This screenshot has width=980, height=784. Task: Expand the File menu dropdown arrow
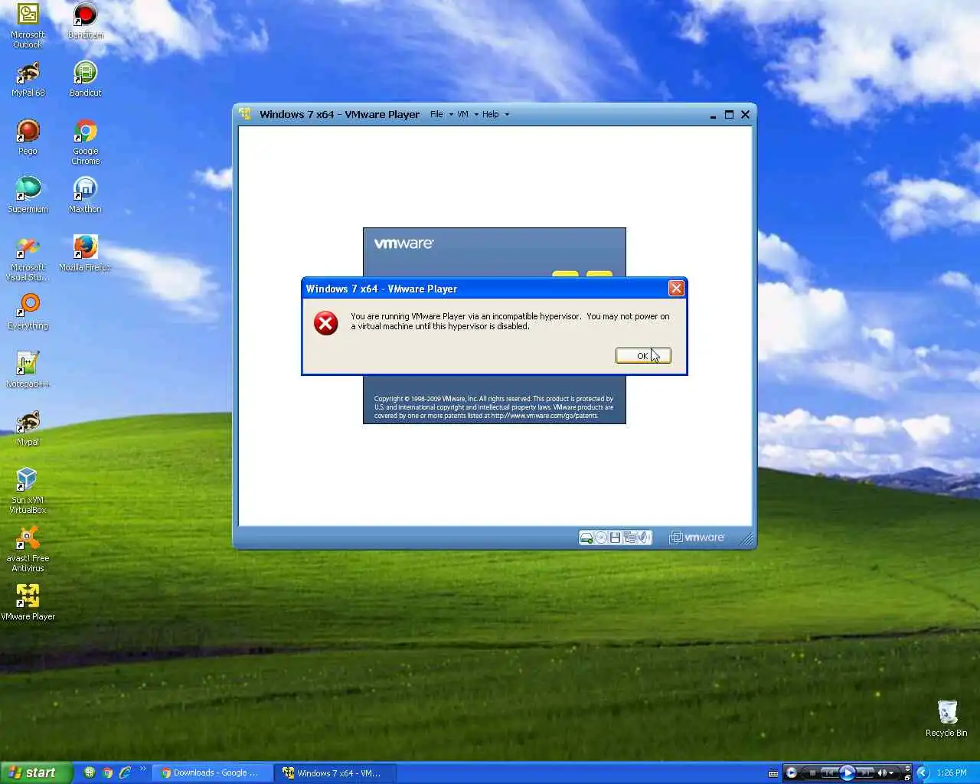[x=451, y=115]
